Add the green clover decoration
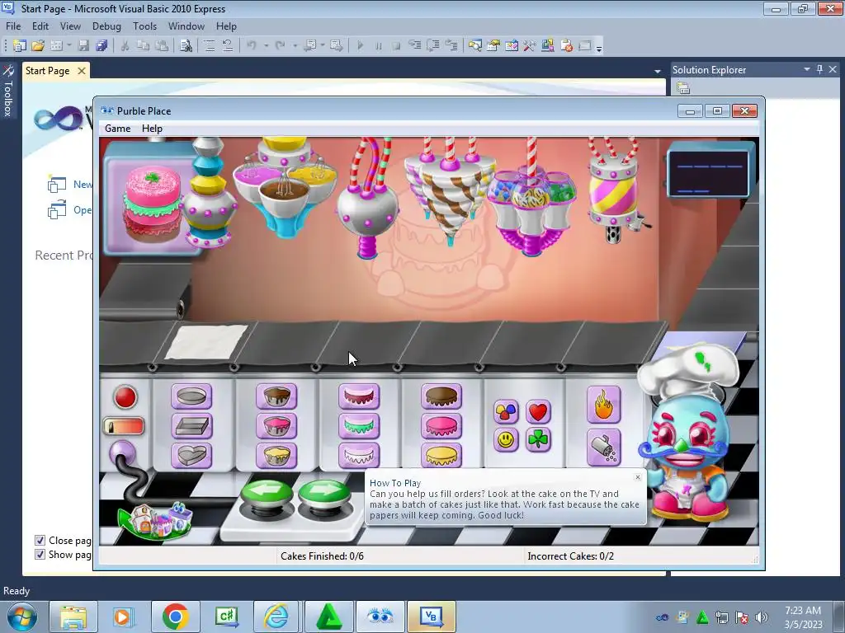Viewport: 845px width, 633px height. tap(538, 440)
